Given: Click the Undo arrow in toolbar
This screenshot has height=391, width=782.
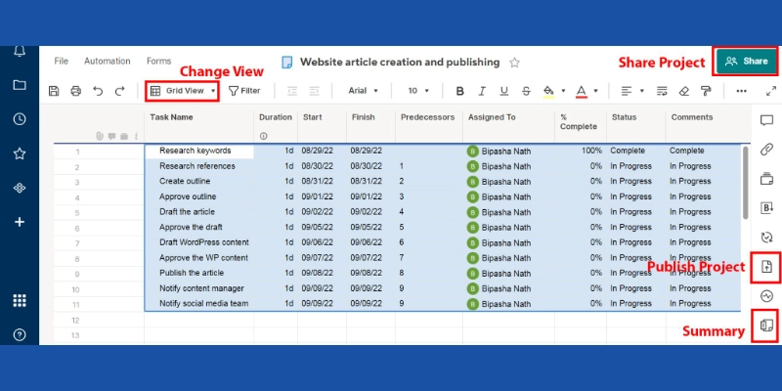Looking at the screenshot, I should [x=98, y=91].
